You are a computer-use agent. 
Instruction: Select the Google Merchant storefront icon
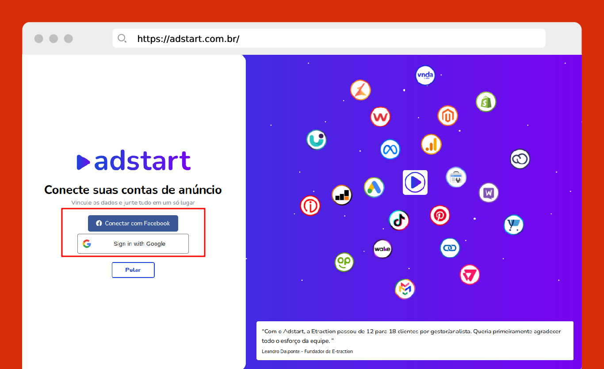(456, 177)
